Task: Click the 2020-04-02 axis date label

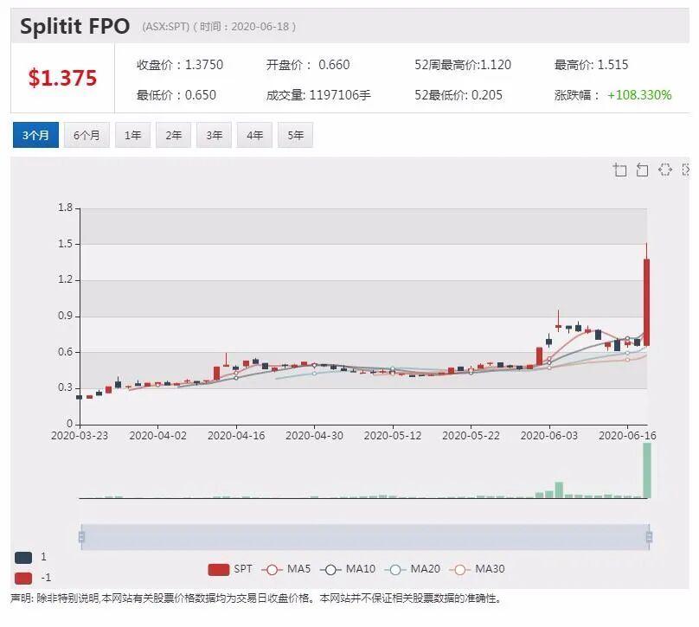Action: click(157, 436)
